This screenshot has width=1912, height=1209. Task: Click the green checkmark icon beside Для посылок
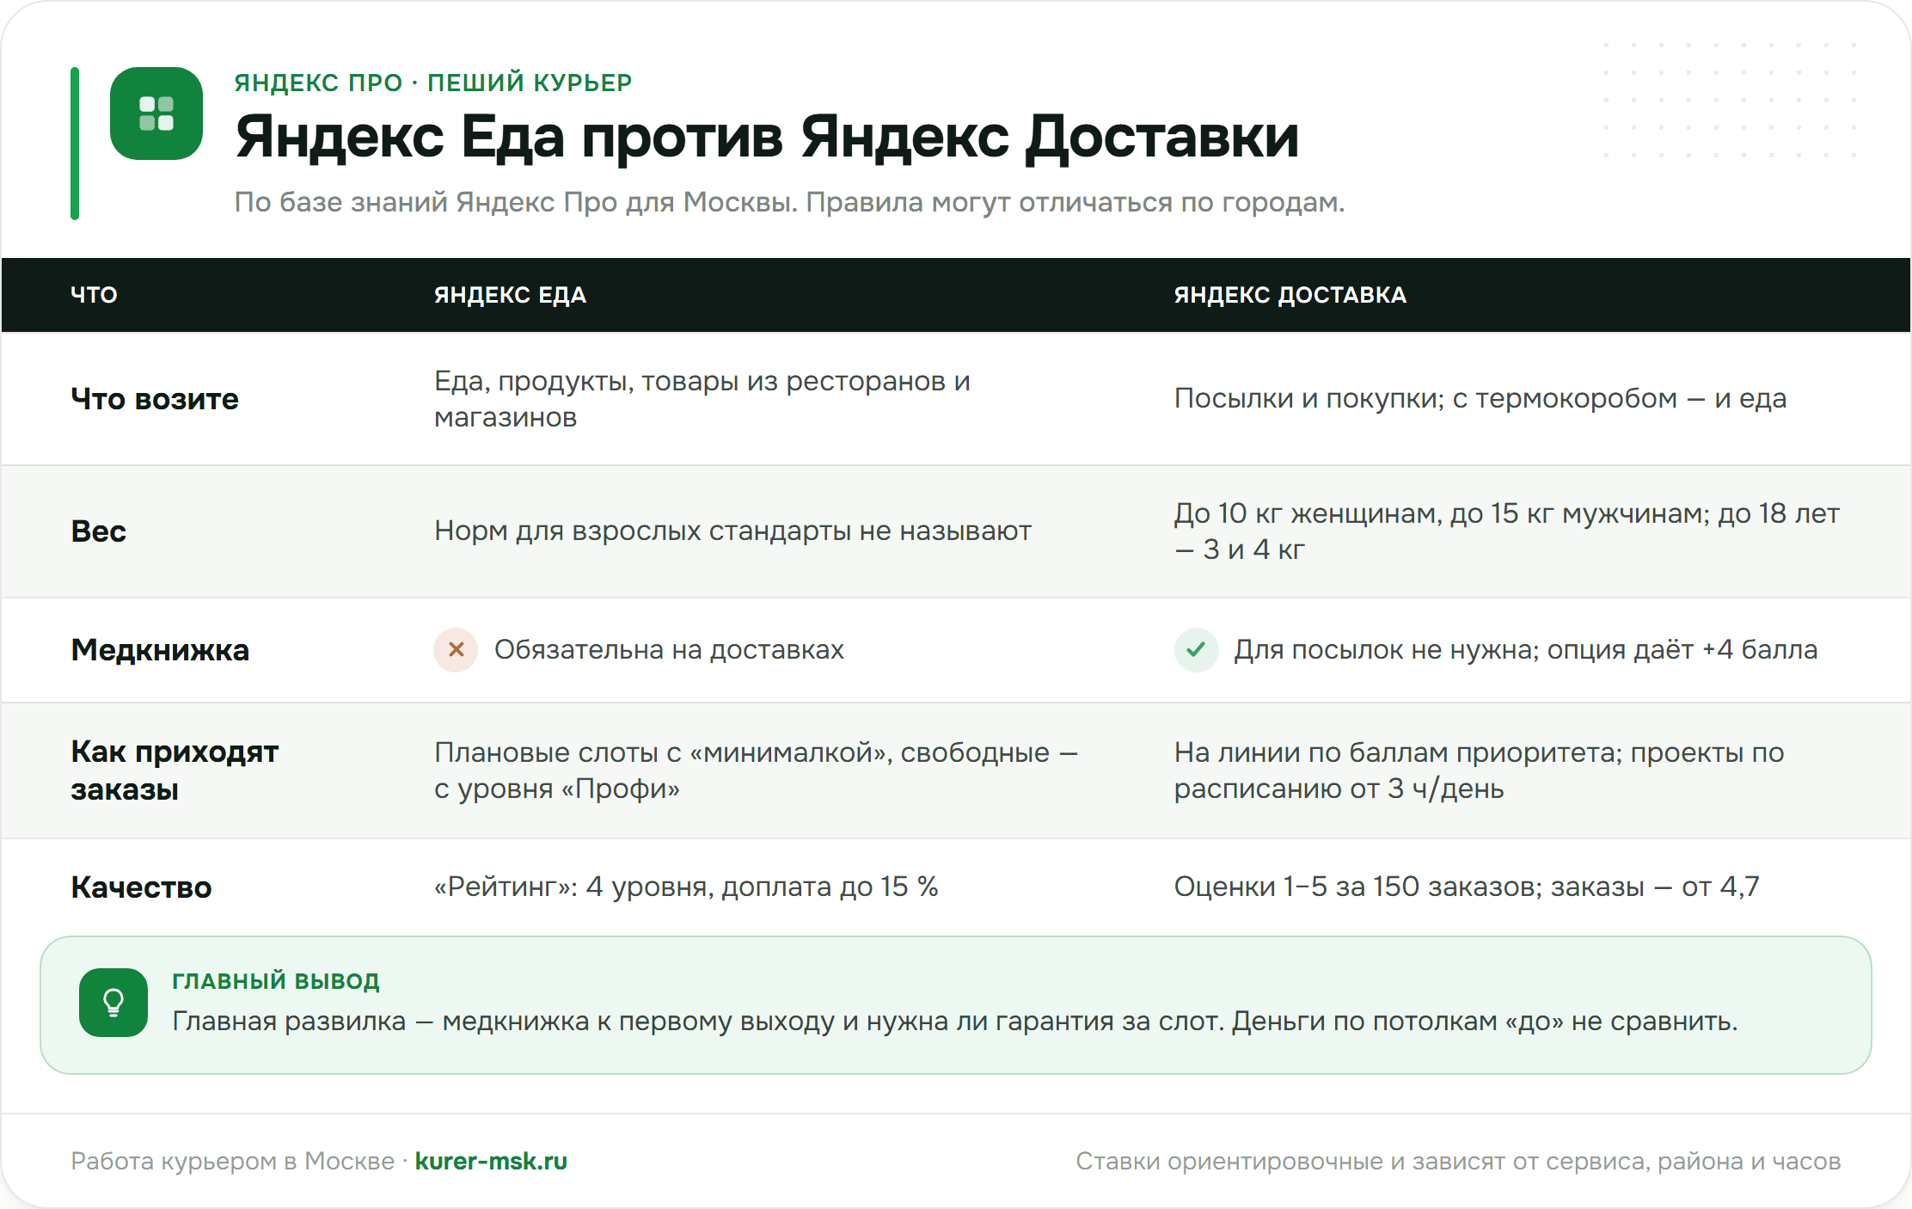click(x=1196, y=650)
